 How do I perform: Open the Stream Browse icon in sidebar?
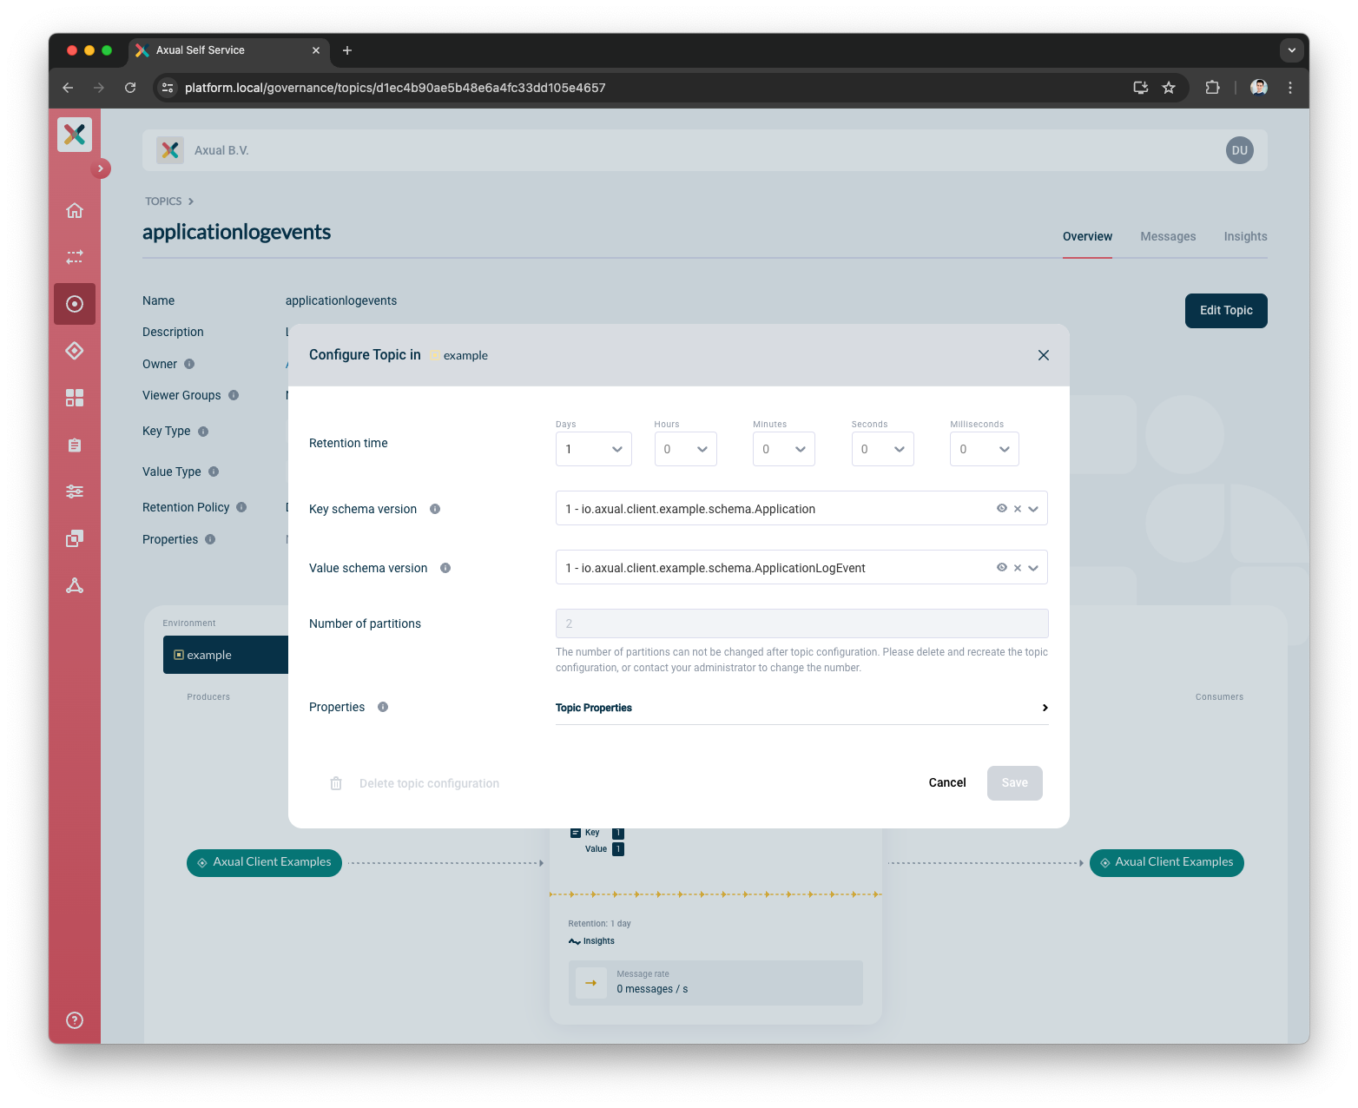[75, 257]
